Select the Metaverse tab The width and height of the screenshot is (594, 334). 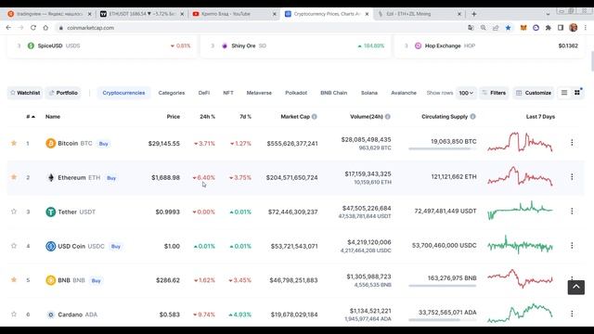[x=259, y=93]
